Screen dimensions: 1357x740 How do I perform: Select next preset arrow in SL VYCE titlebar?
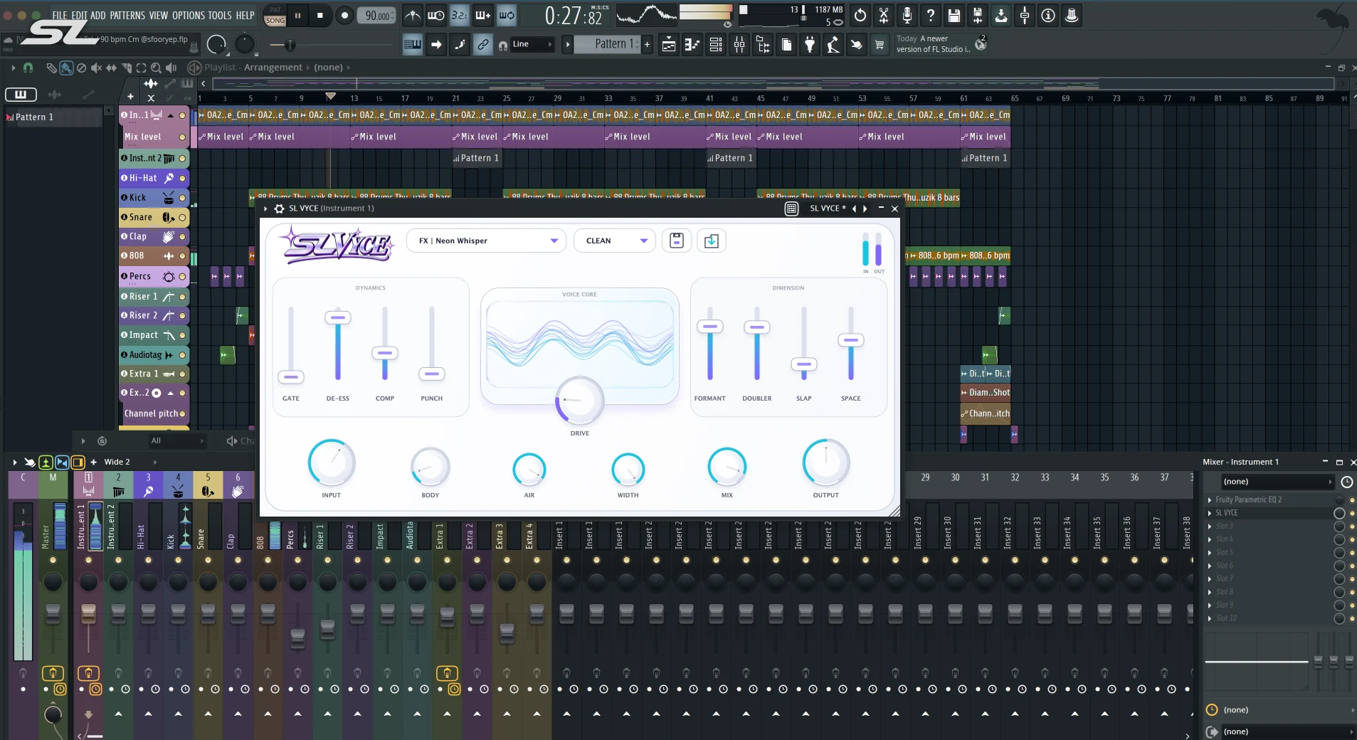(x=865, y=208)
